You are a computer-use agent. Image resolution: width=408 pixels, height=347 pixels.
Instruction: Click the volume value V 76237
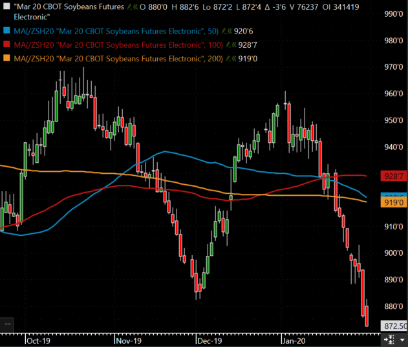coord(304,7)
